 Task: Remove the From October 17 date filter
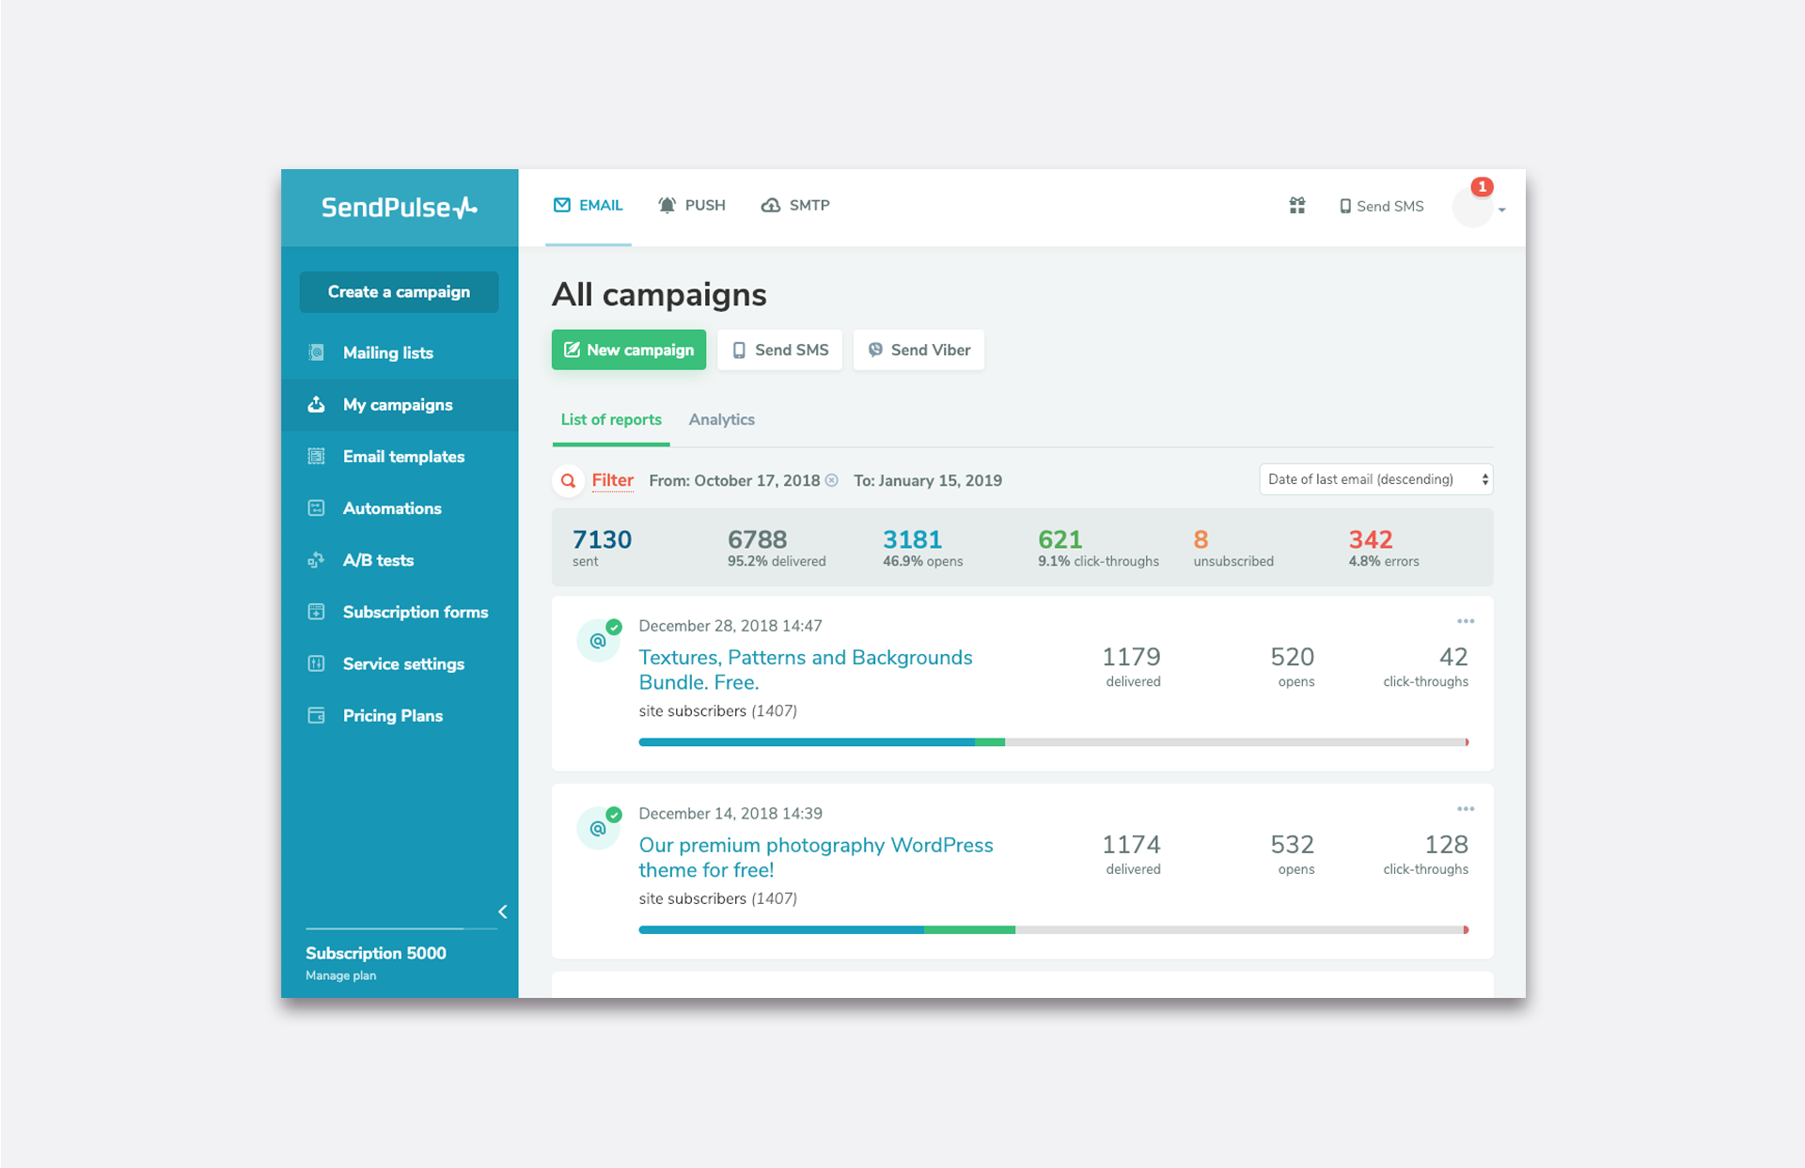tap(832, 480)
